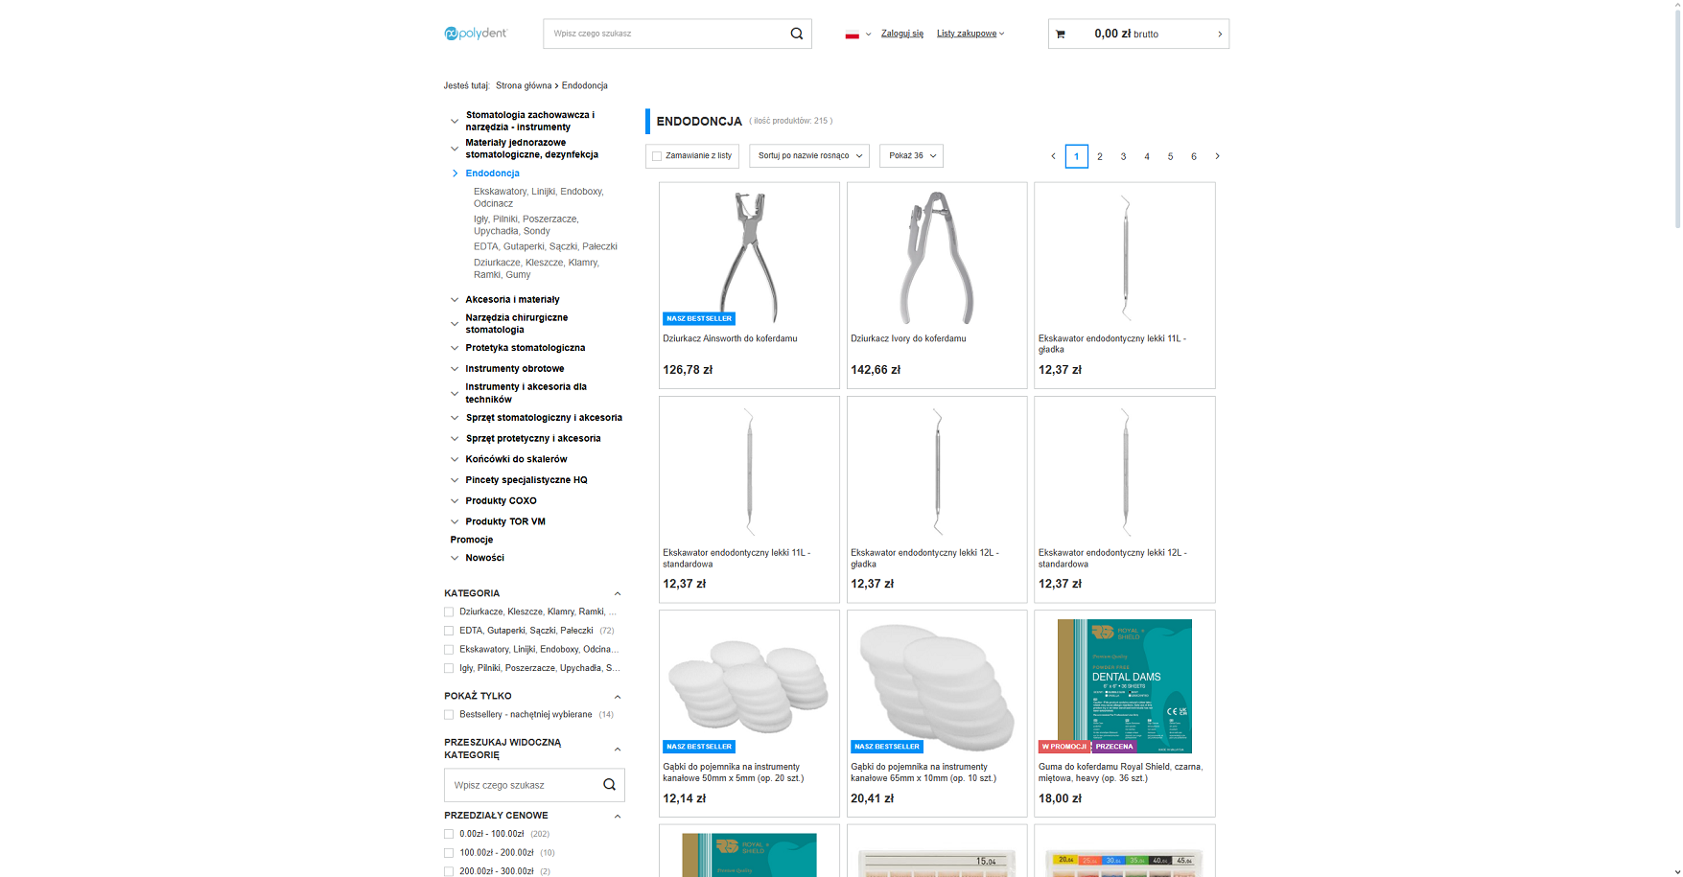Screen dimensions: 1683x877
Task: Click the category search magnifier icon
Action: tap(609, 785)
